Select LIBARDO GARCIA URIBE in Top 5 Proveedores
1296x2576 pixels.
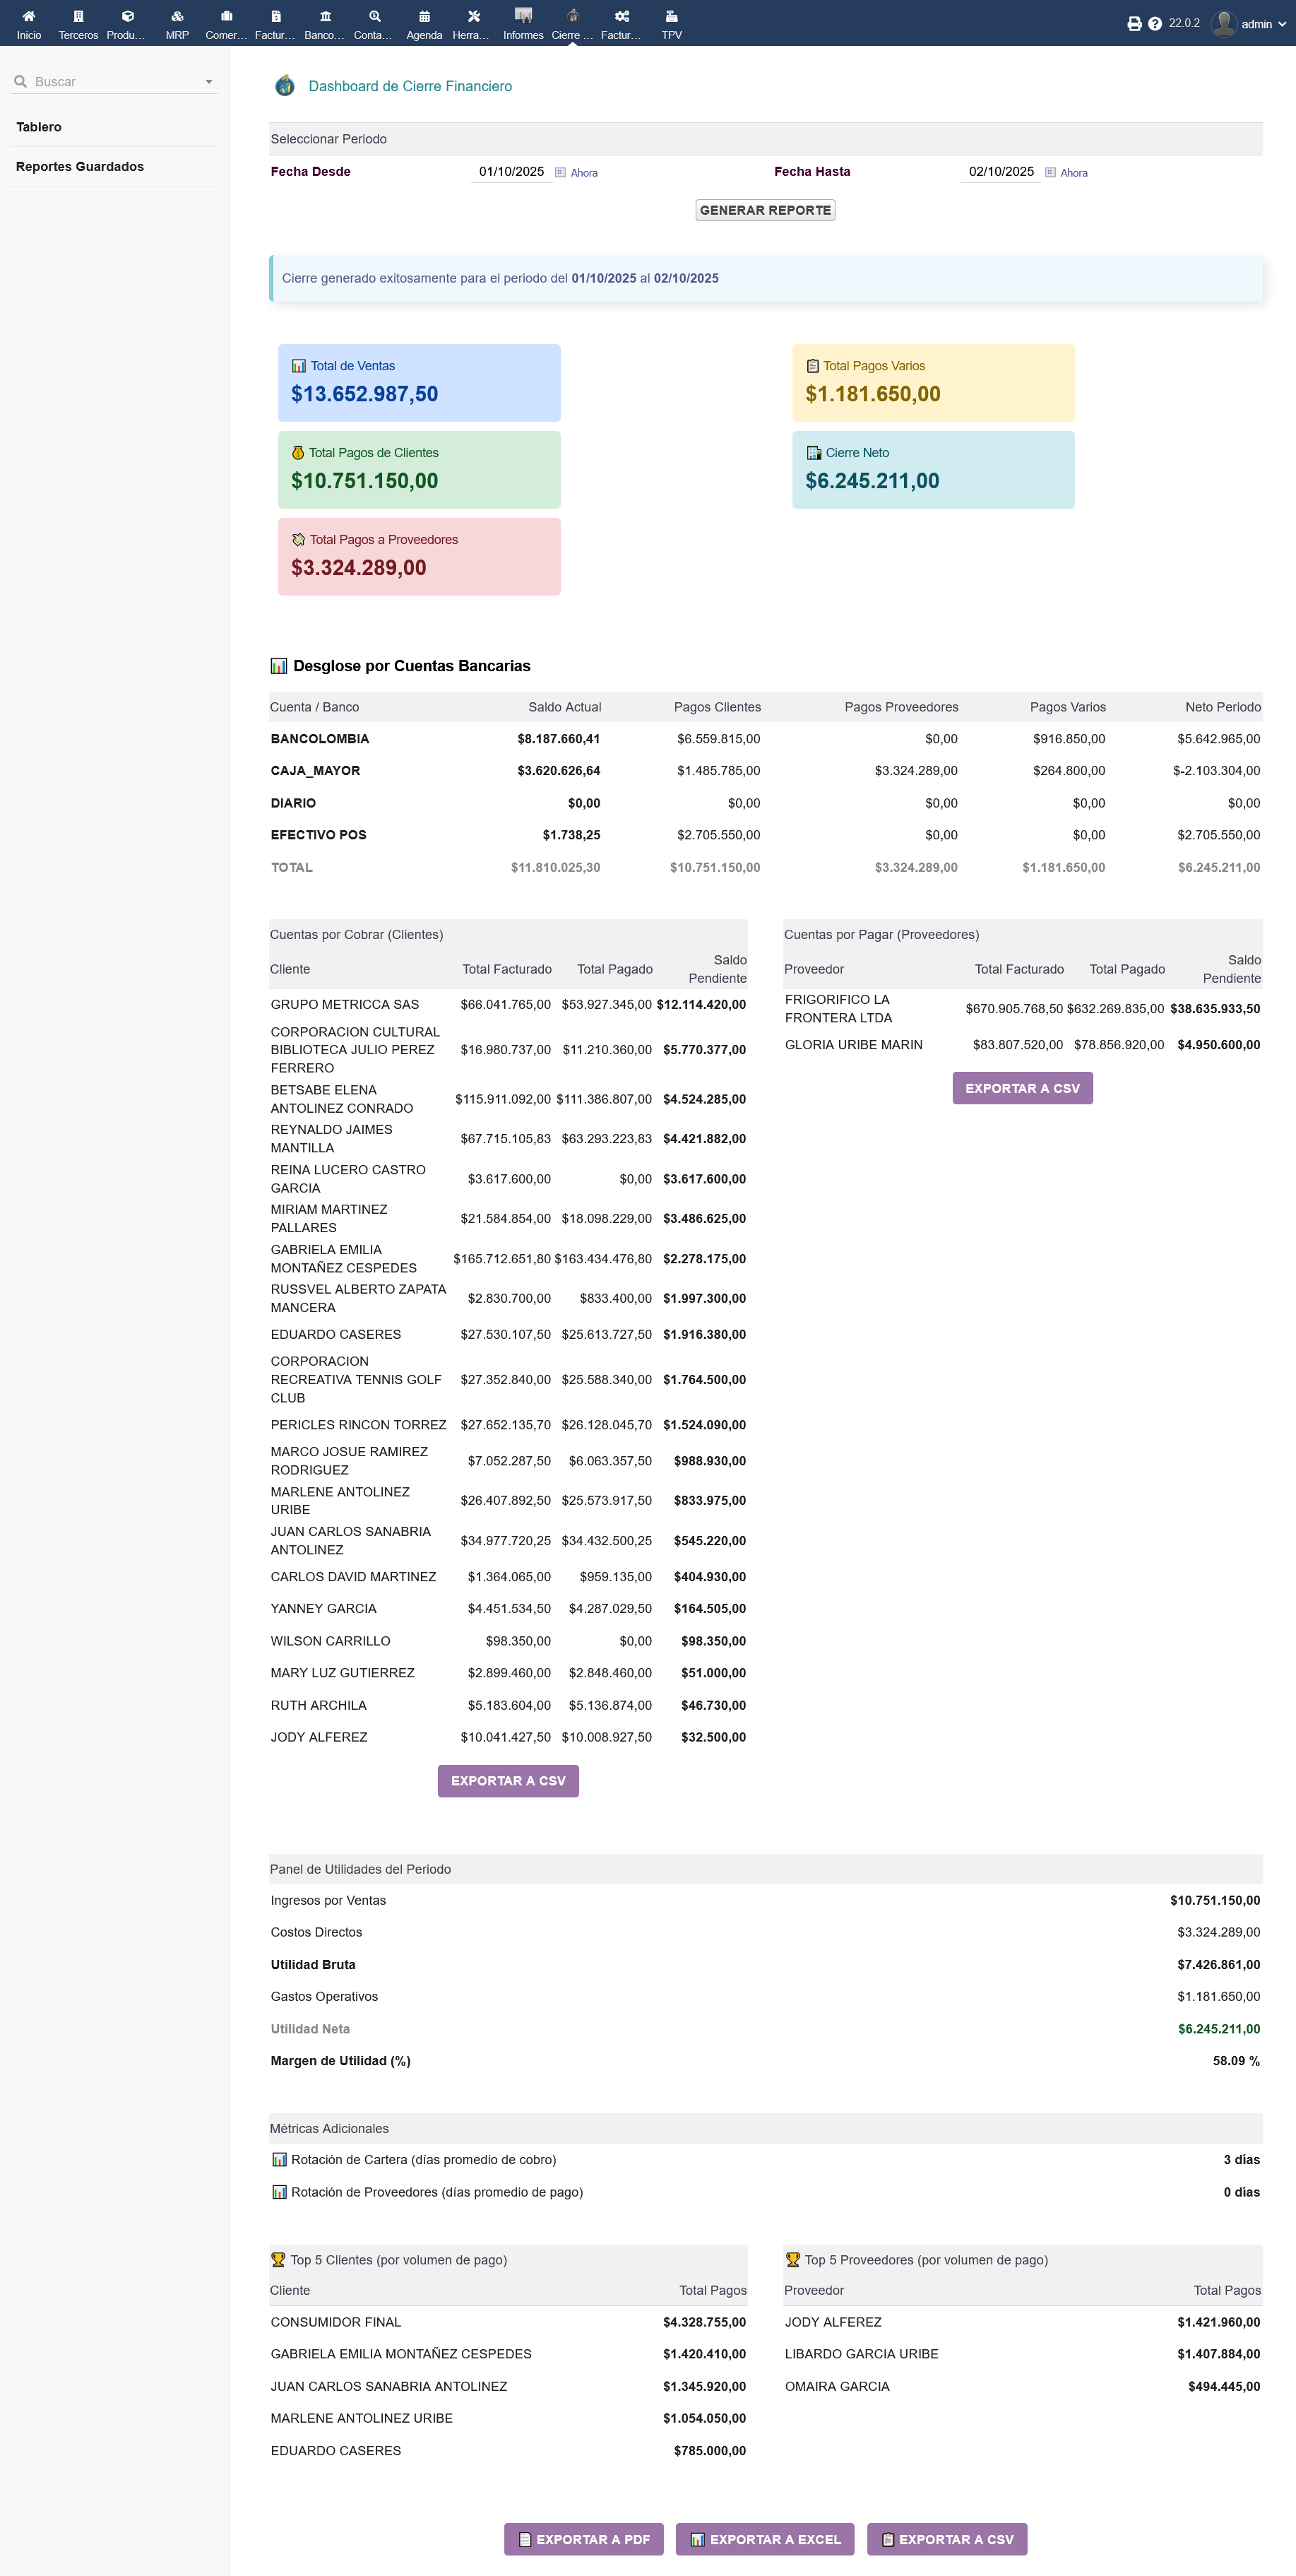862,2354
